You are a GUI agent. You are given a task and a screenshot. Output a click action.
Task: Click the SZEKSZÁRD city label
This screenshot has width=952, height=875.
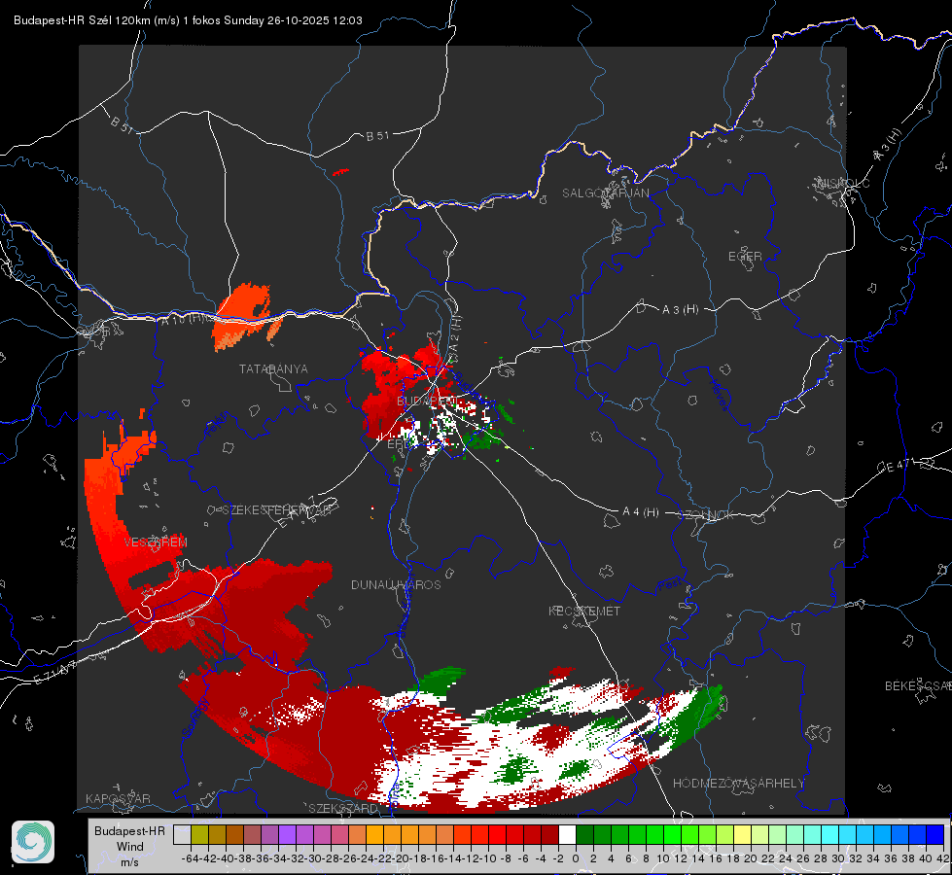(343, 808)
